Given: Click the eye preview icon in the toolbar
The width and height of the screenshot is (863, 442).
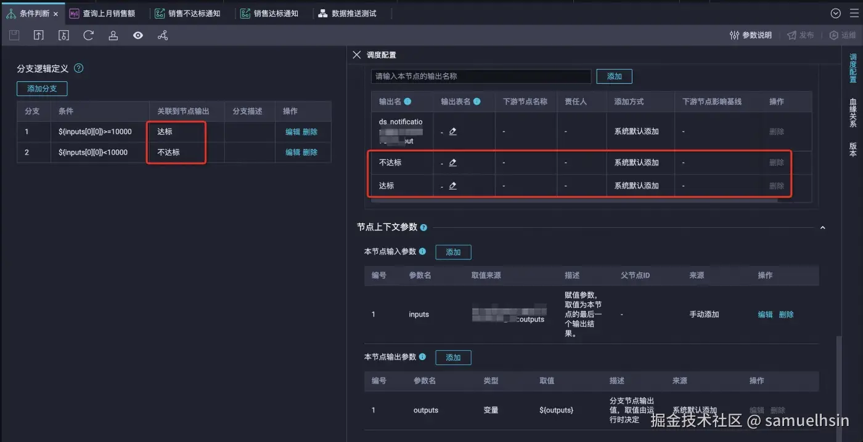Looking at the screenshot, I should click(138, 36).
